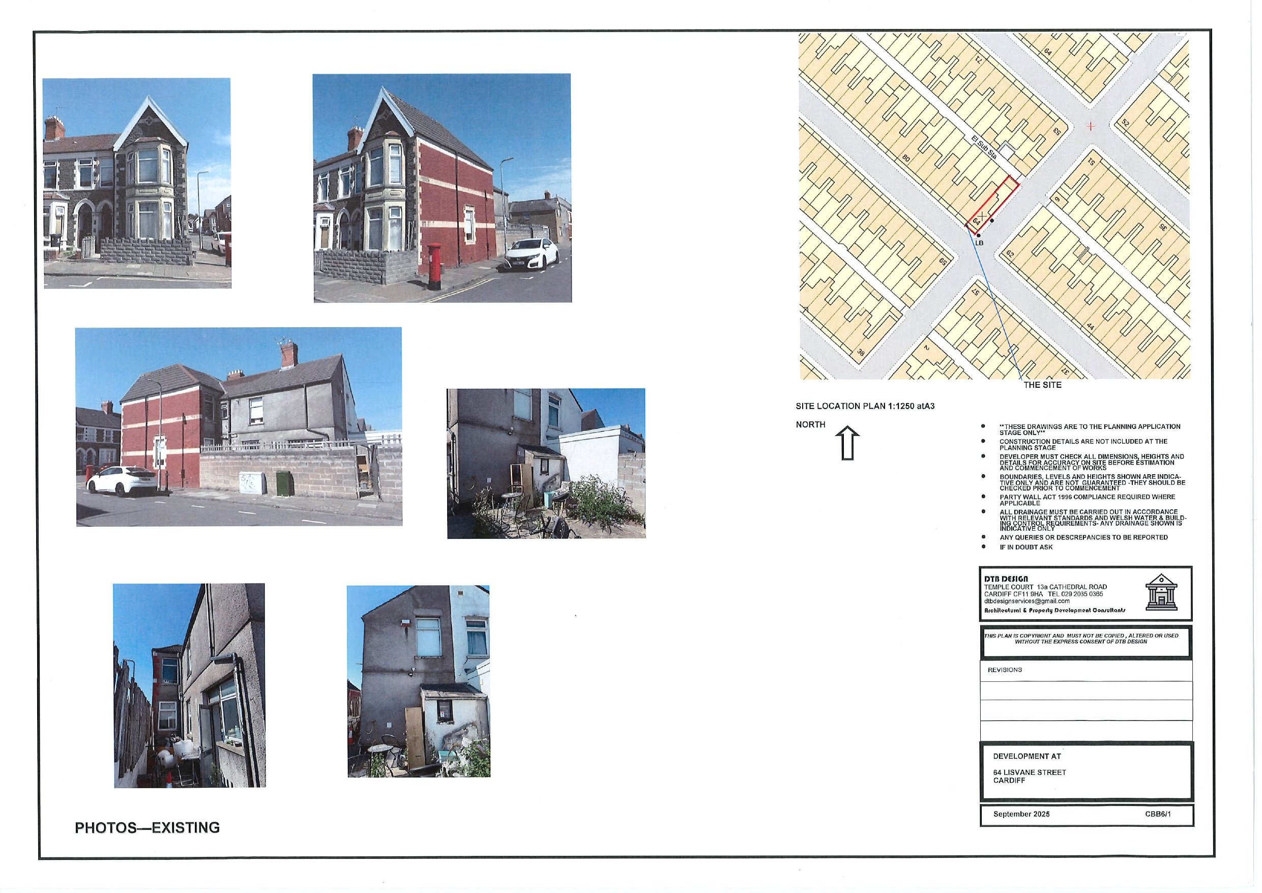1262x893 pixels.
Task: Click the DTB Design building logo
Action: coord(1161,592)
